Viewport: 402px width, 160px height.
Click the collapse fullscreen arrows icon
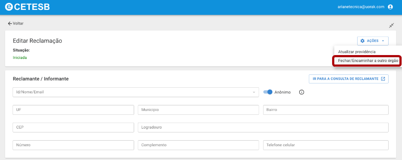(x=391, y=25)
